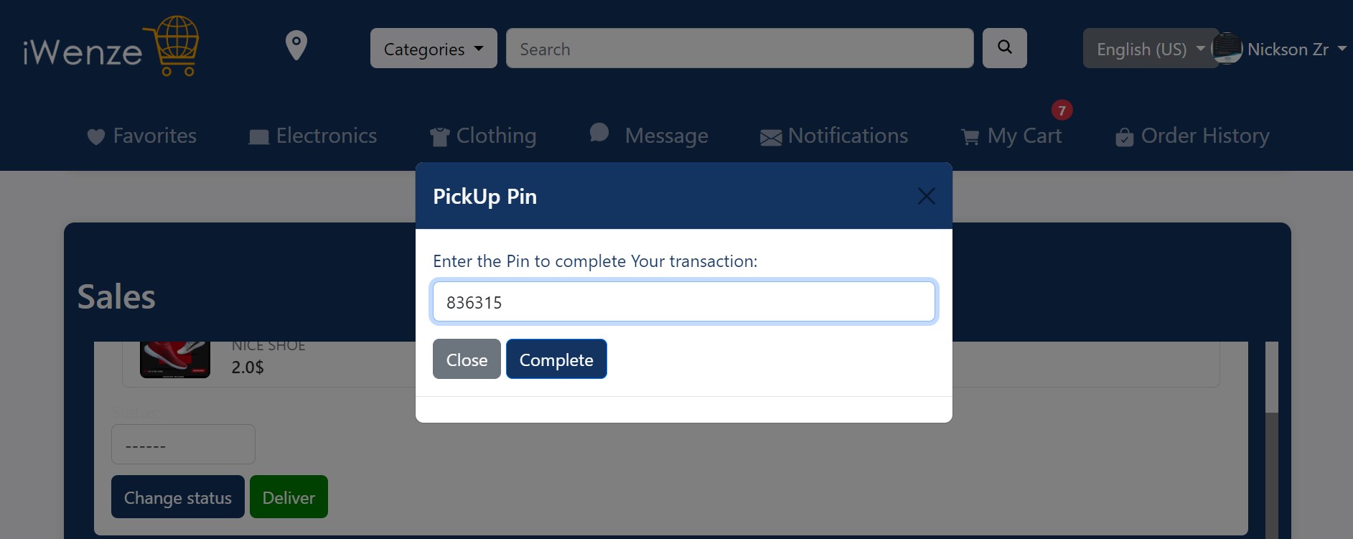
Task: Close PickUp Pin dialog with X
Action: (x=926, y=196)
